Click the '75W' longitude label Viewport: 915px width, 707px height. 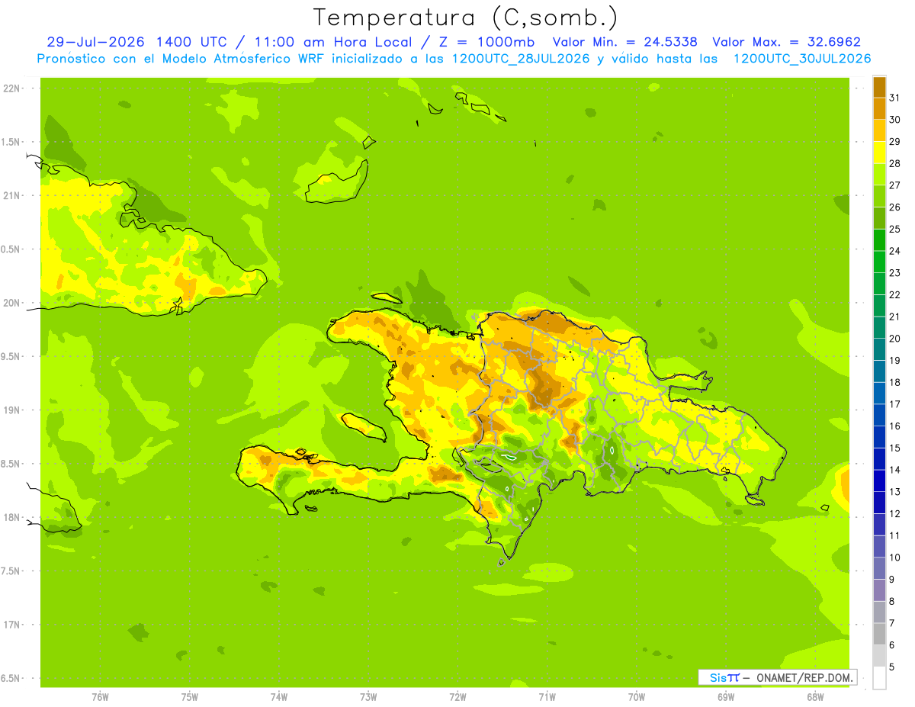point(190,697)
